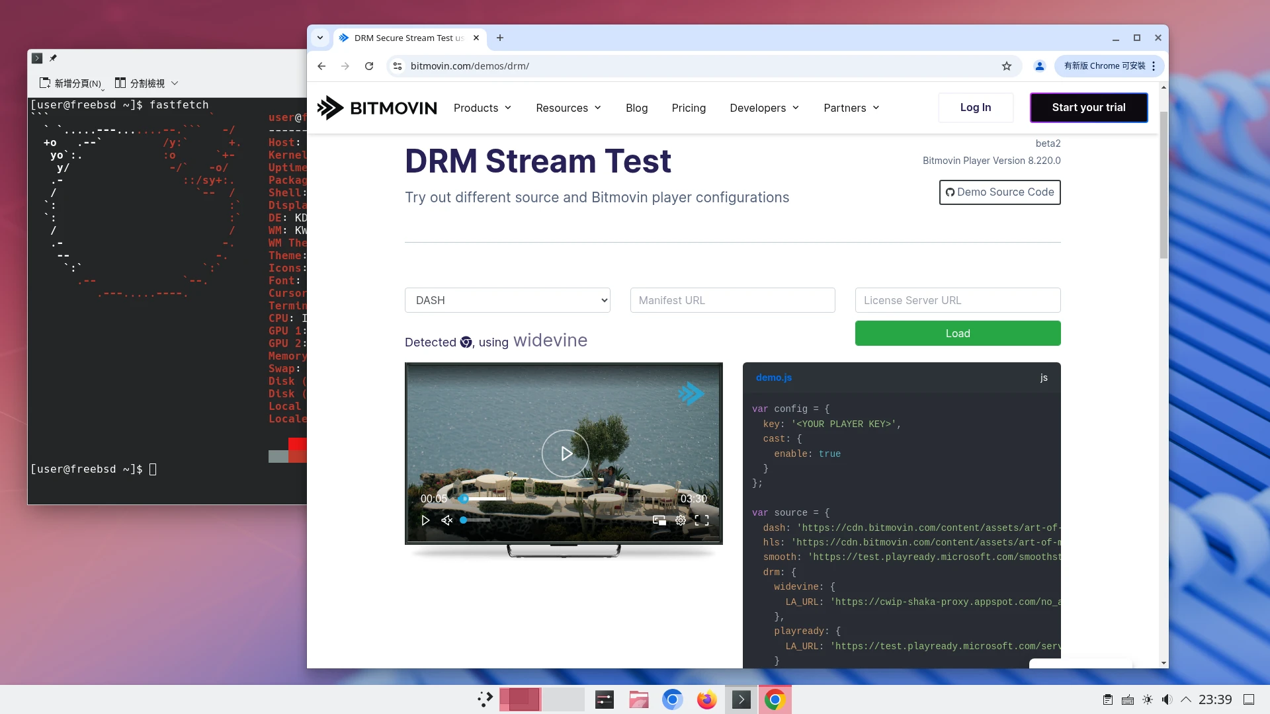The image size is (1270, 714).
Task: Open the Demo Source Code link
Action: [999, 192]
